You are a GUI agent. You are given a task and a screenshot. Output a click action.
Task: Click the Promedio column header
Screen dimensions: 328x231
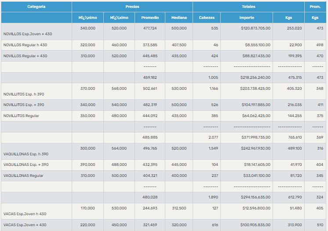[150, 18]
